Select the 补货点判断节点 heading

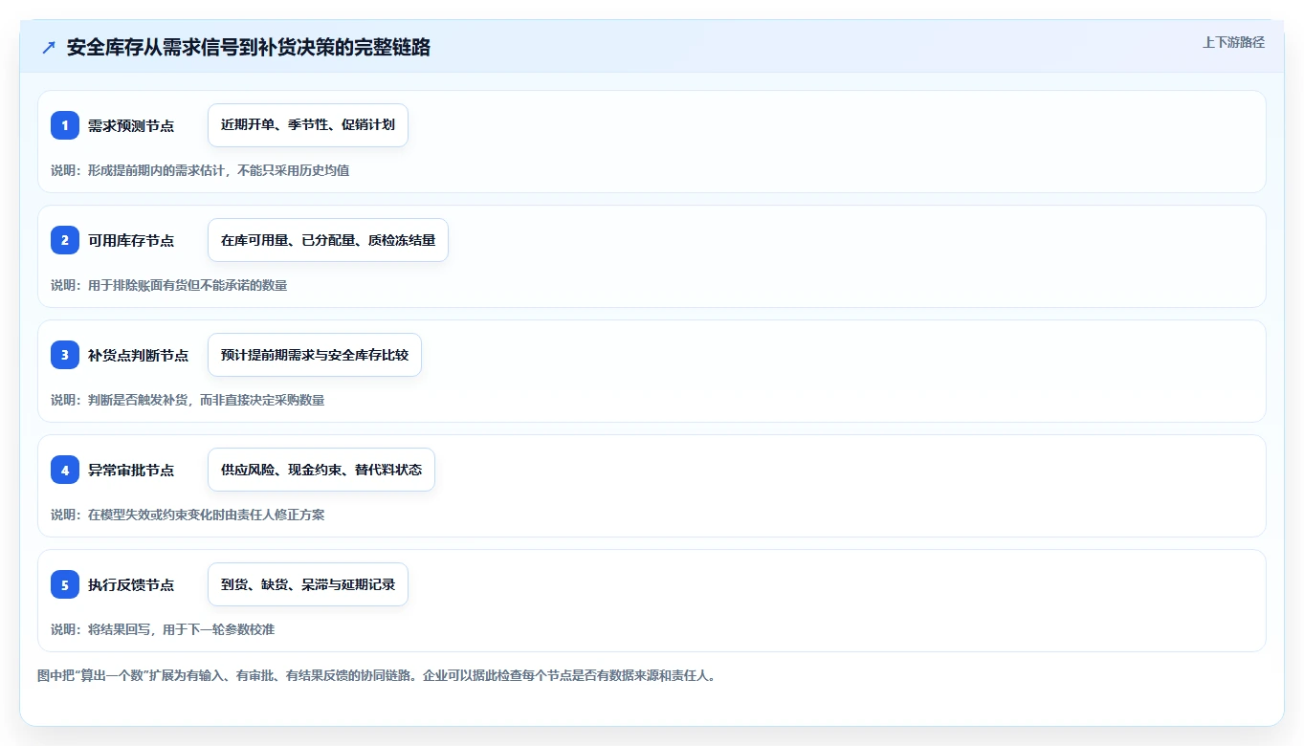[138, 355]
